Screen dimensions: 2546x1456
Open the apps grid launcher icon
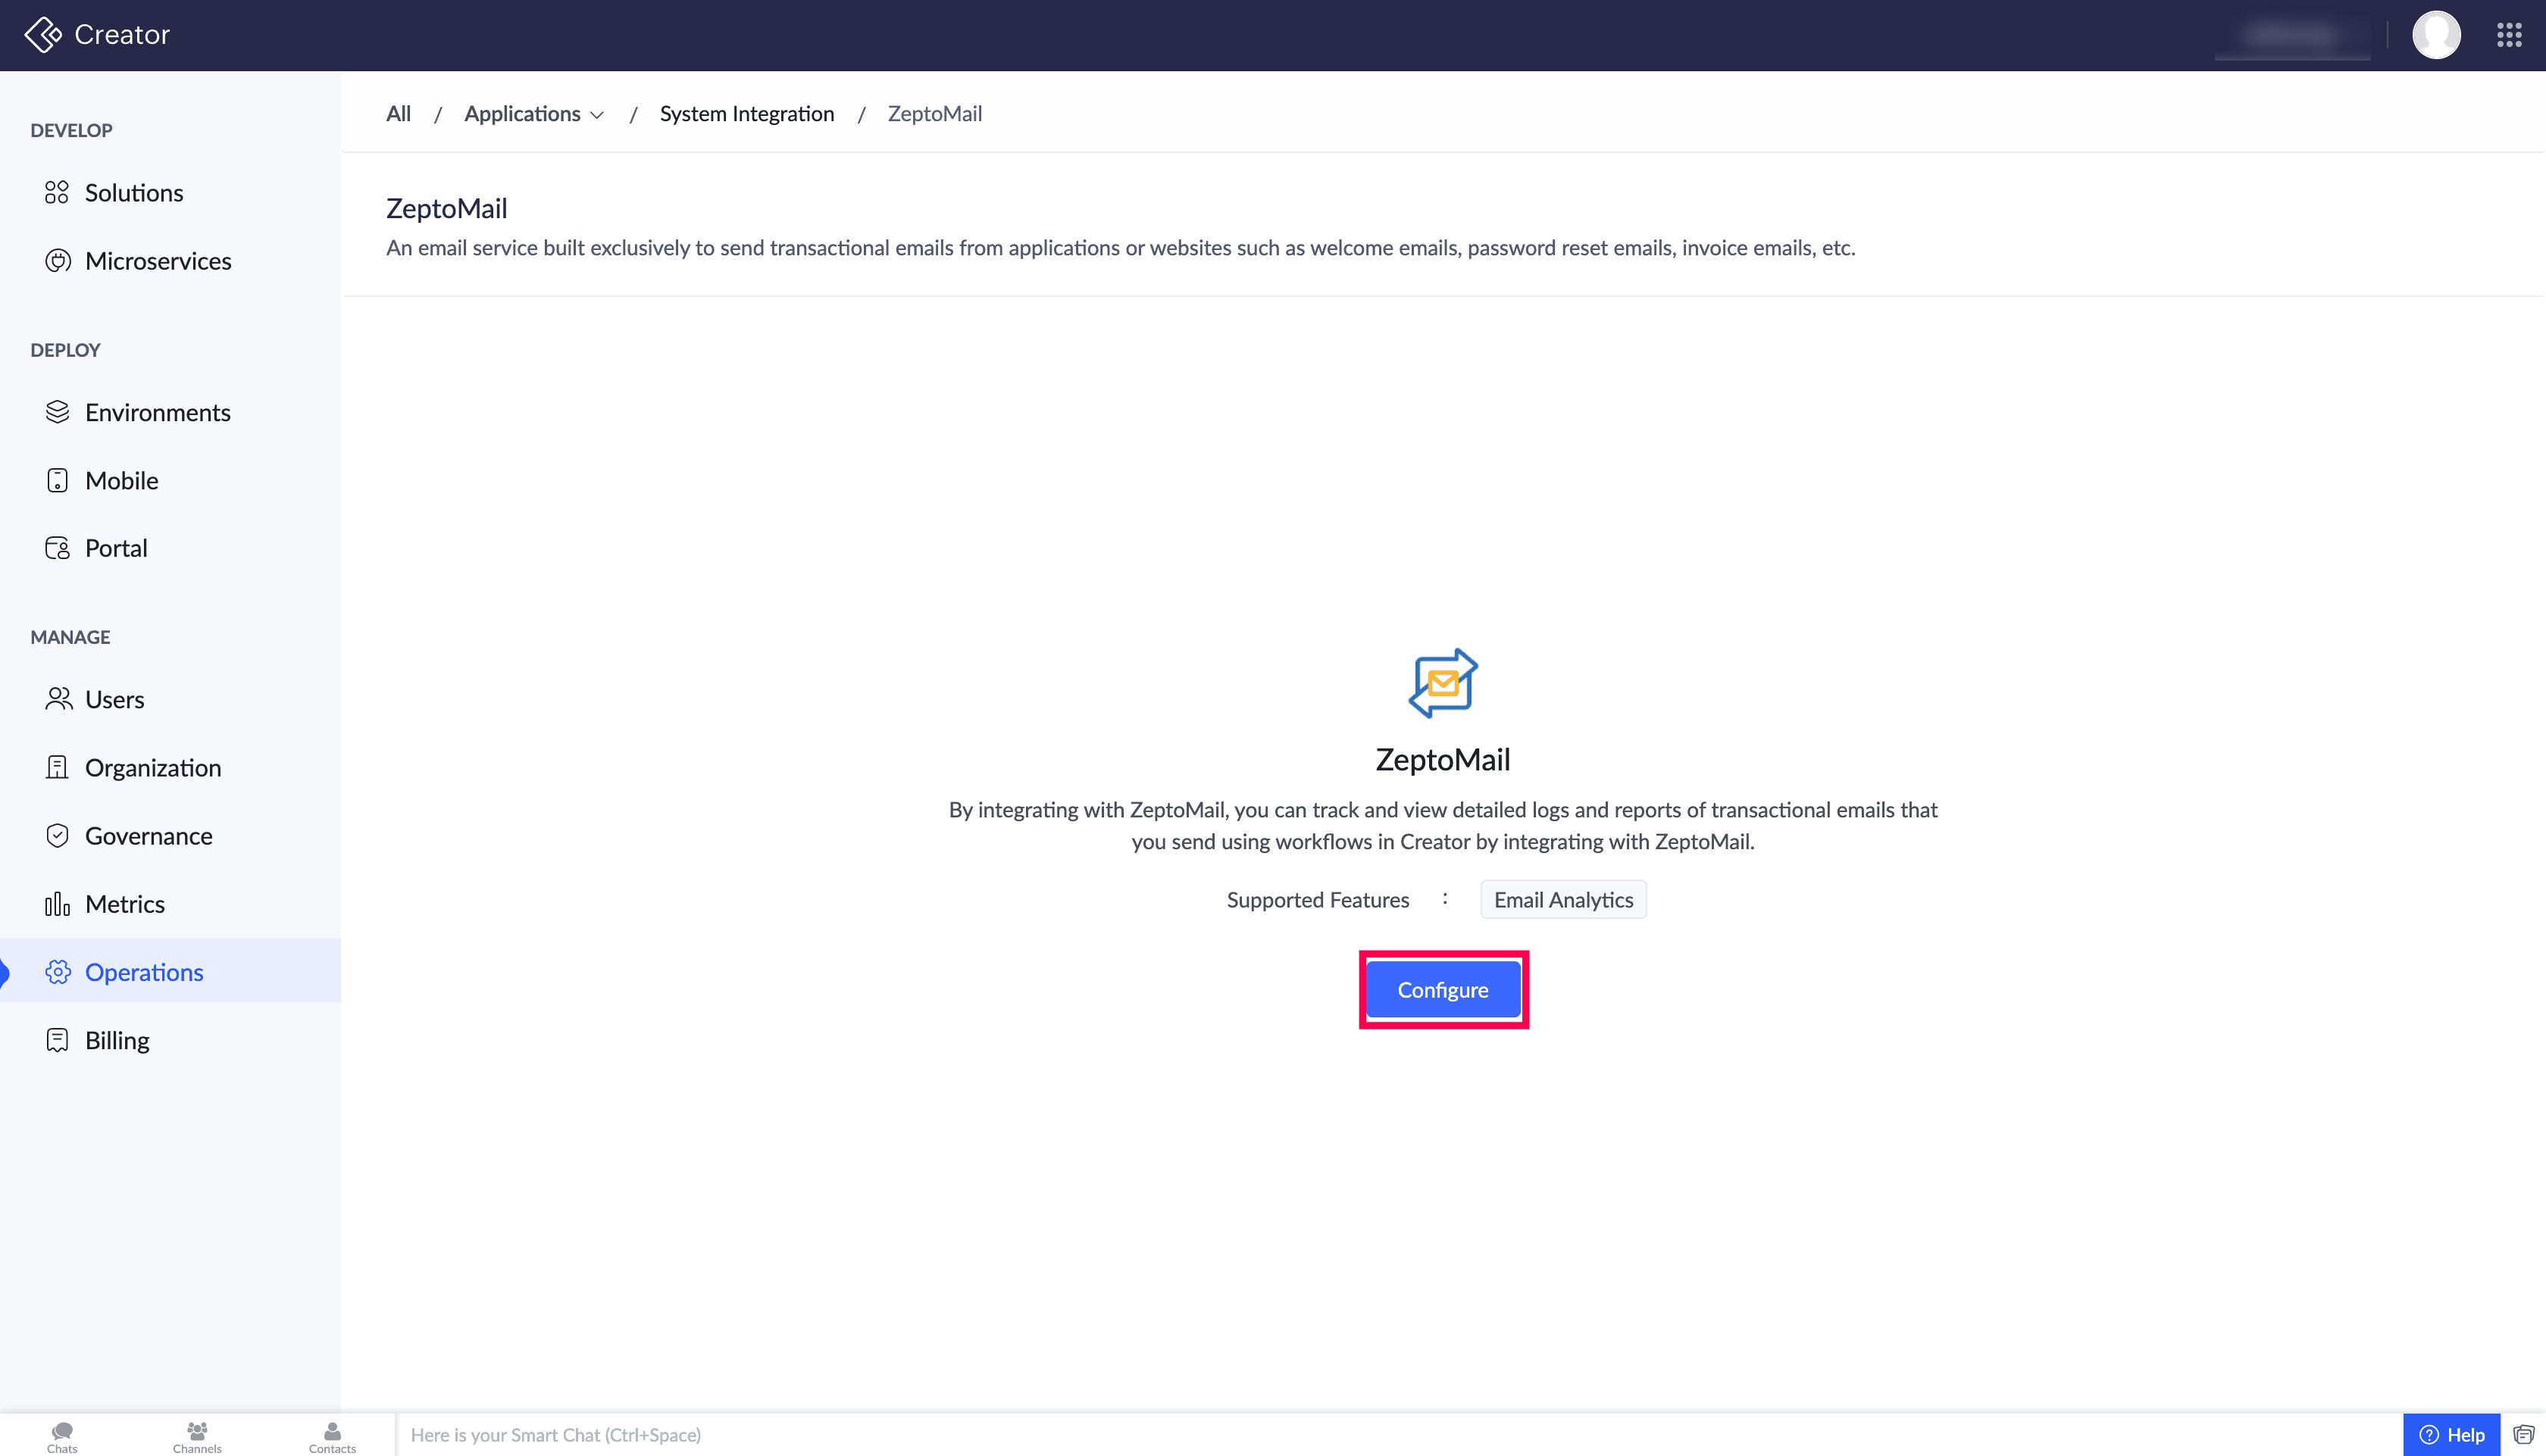[x=2509, y=35]
